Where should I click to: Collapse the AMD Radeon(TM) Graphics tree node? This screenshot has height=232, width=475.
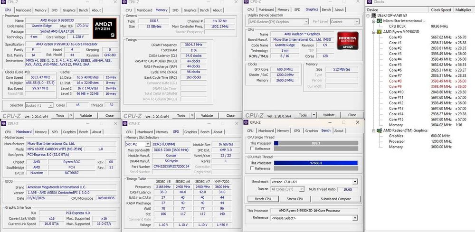tap(373, 130)
